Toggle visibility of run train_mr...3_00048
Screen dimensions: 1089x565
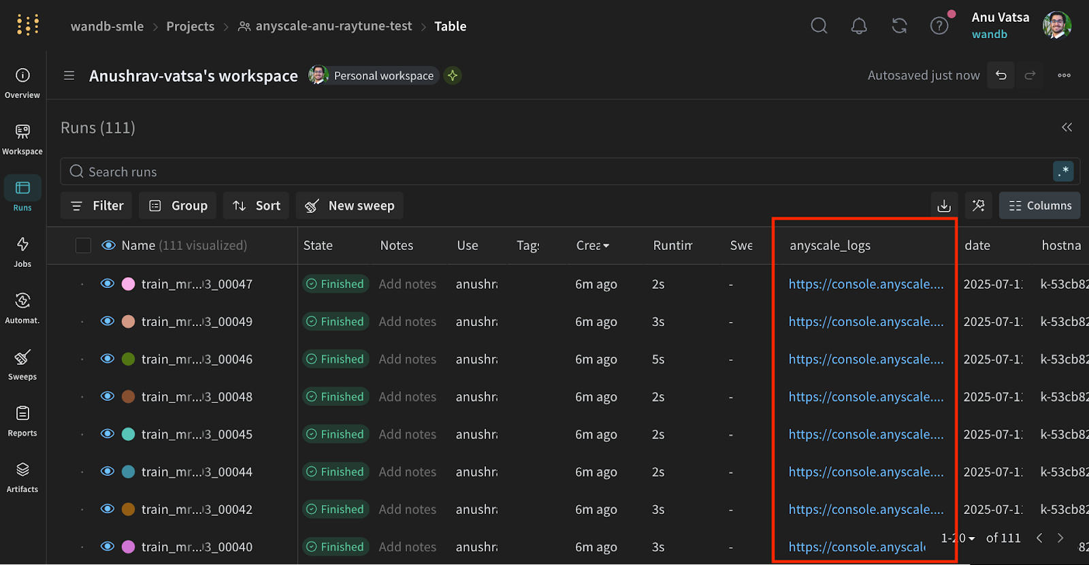108,396
